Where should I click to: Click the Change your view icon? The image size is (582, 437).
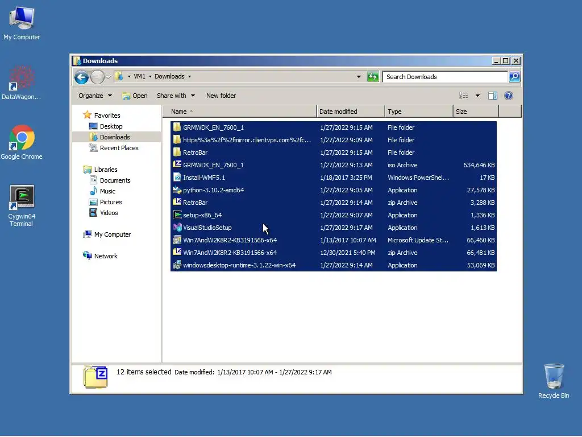464,96
